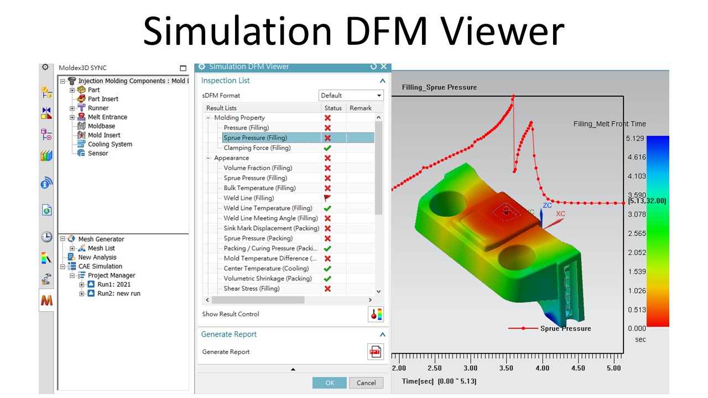This screenshot has width=708, height=398.
Task: Collapse the Mesh Generator node
Action: pyautogui.click(x=62, y=239)
